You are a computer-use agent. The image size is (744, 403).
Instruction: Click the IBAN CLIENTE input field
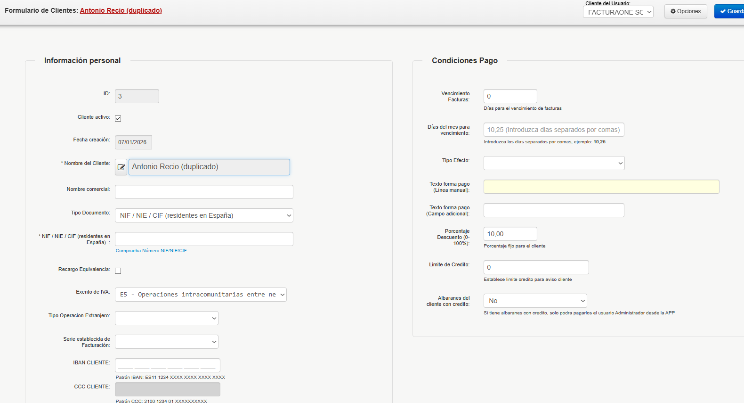pos(168,365)
